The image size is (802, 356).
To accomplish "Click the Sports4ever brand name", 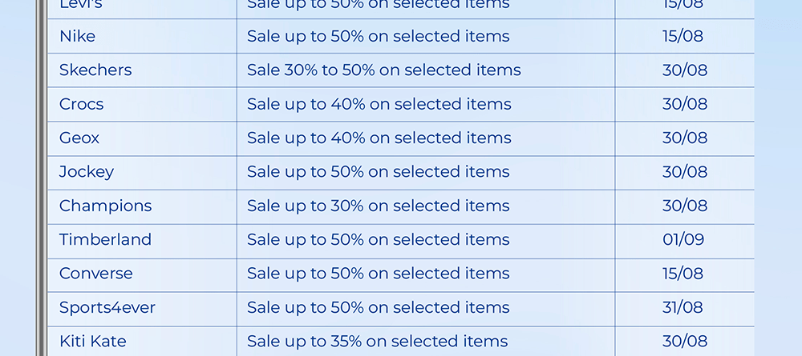I will [107, 307].
